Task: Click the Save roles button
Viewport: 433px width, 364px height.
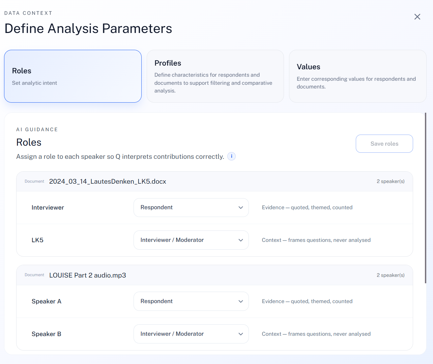Action: [384, 144]
